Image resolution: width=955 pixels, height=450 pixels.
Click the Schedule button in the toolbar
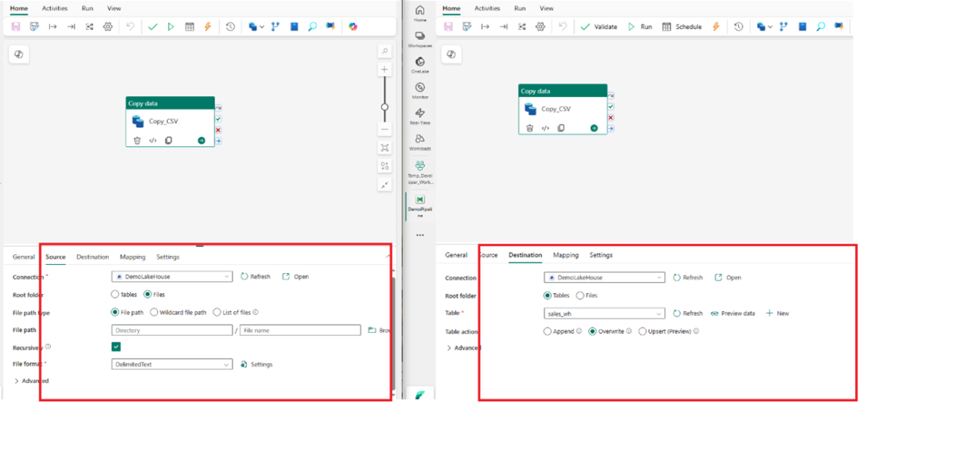click(682, 27)
